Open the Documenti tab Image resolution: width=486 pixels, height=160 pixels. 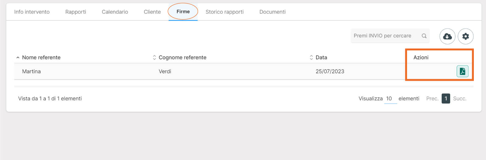click(272, 12)
